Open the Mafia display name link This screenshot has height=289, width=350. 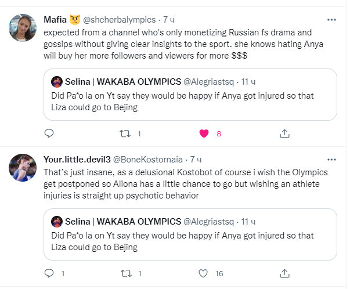pos(55,20)
